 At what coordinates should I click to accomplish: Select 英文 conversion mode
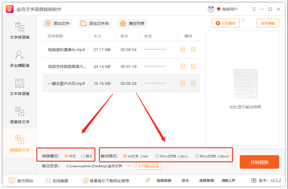coord(83,156)
